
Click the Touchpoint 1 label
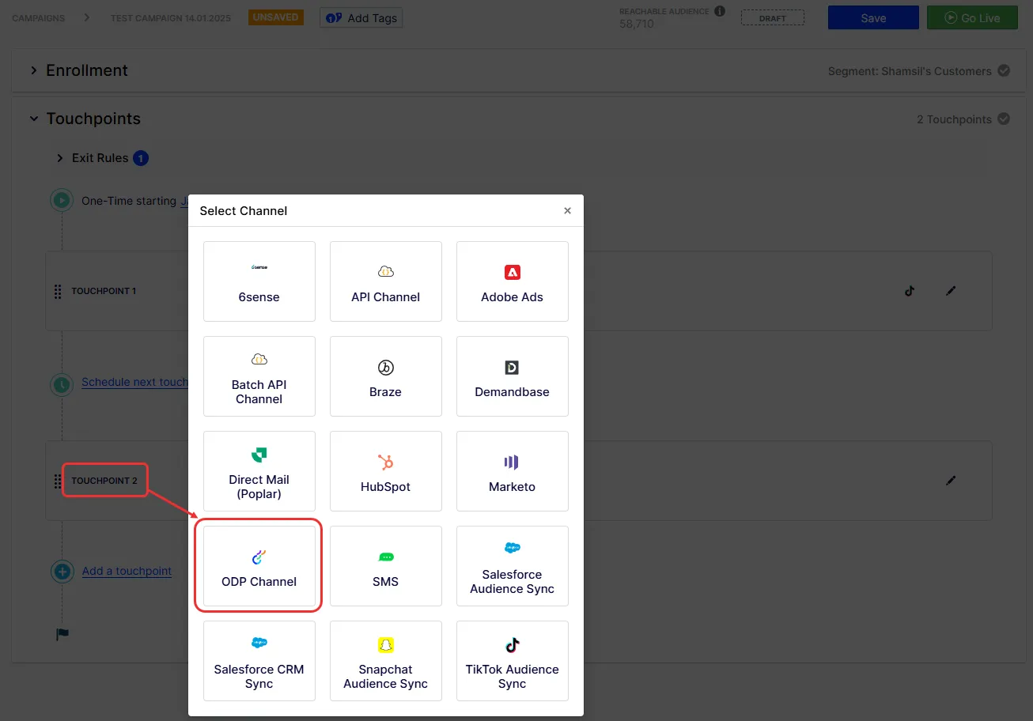tap(104, 291)
